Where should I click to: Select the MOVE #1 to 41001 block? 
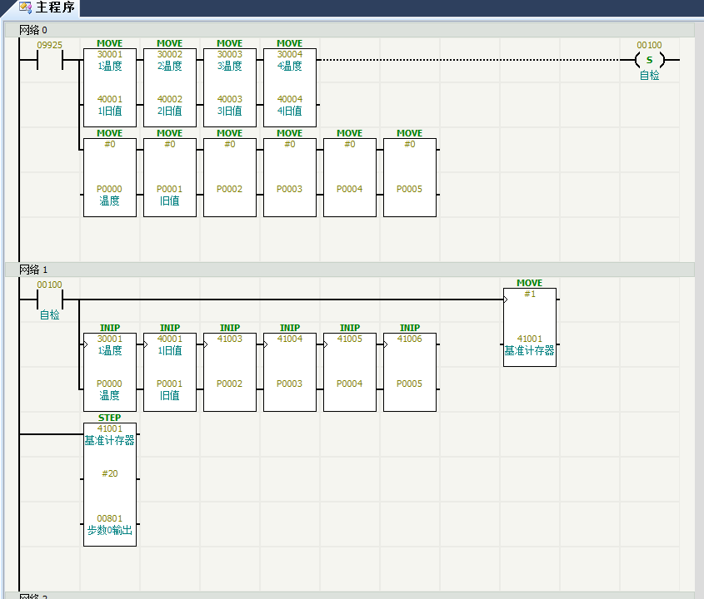coord(530,327)
